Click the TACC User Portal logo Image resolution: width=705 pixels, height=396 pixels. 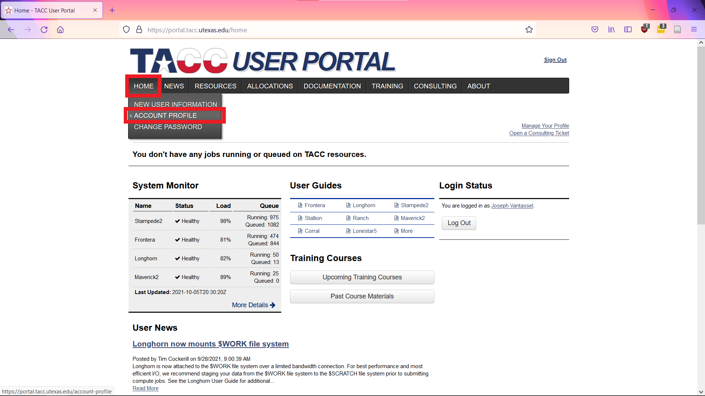tap(263, 61)
